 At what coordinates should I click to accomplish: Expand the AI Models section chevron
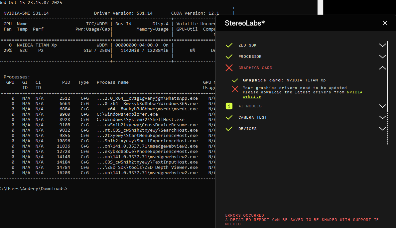382,106
